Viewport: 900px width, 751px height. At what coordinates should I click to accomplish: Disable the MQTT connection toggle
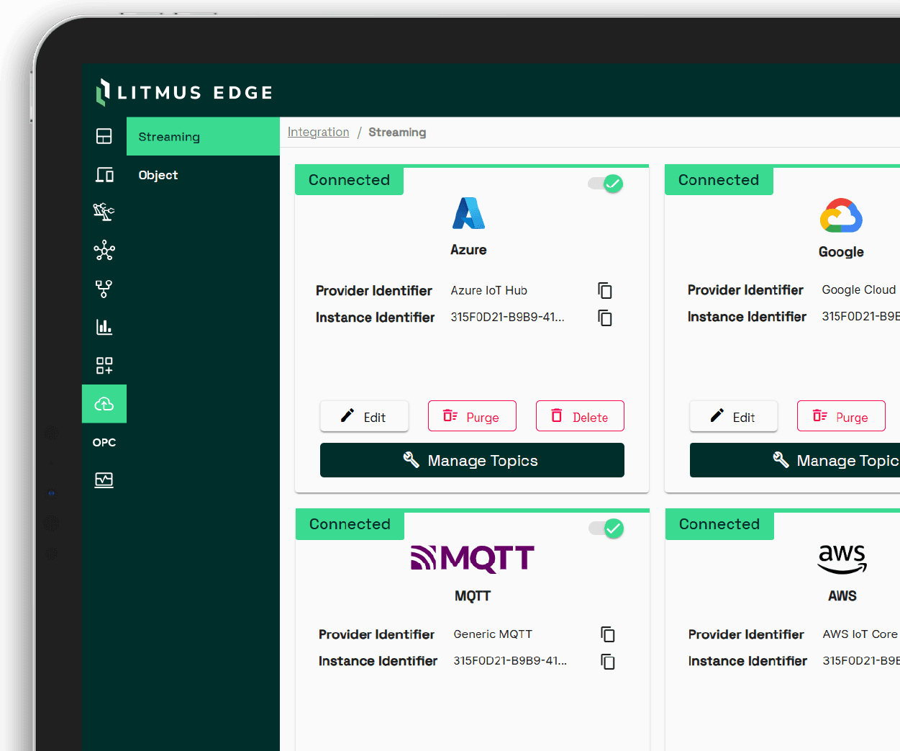[604, 529]
